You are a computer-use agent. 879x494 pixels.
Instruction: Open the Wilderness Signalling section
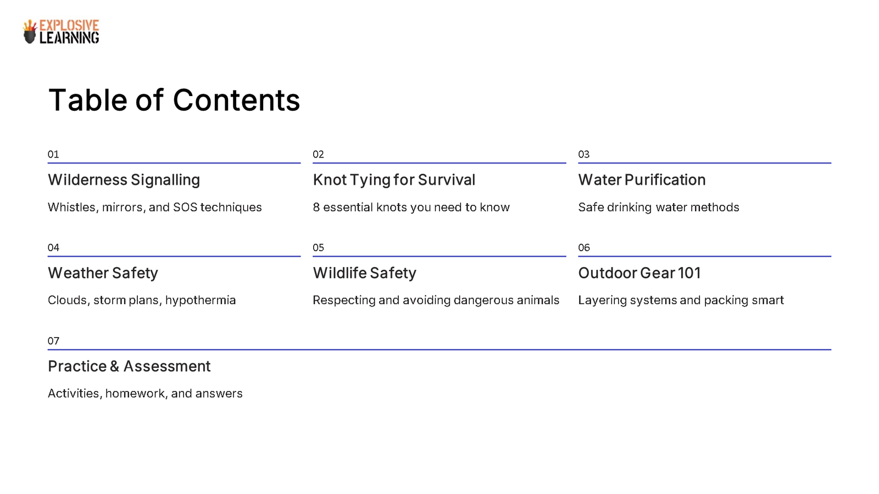124,180
